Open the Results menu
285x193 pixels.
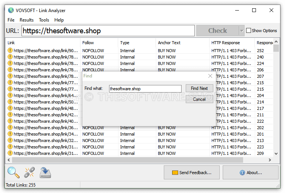tap(26, 20)
